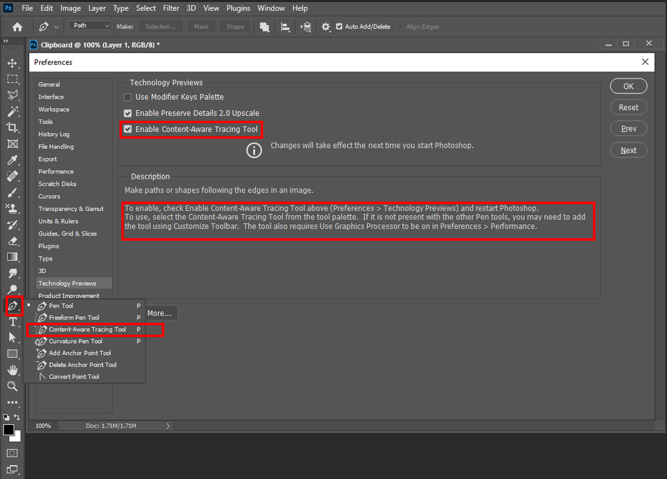Choose Convert Point Tool from flyout
The width and height of the screenshot is (667, 479).
[86, 376]
